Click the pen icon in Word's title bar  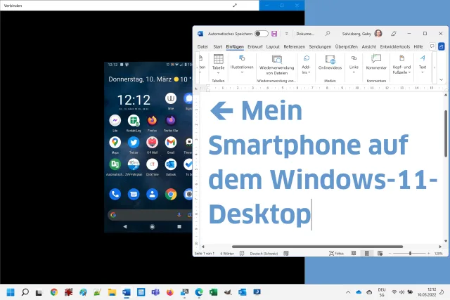(x=394, y=34)
